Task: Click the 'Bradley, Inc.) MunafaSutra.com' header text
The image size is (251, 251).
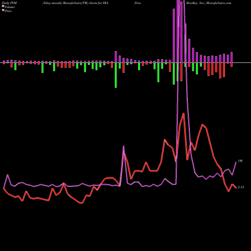Action: point(209,3)
